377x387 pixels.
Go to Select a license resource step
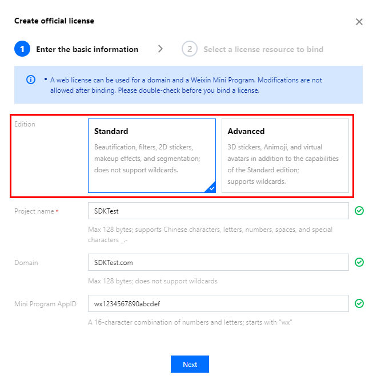[263, 49]
